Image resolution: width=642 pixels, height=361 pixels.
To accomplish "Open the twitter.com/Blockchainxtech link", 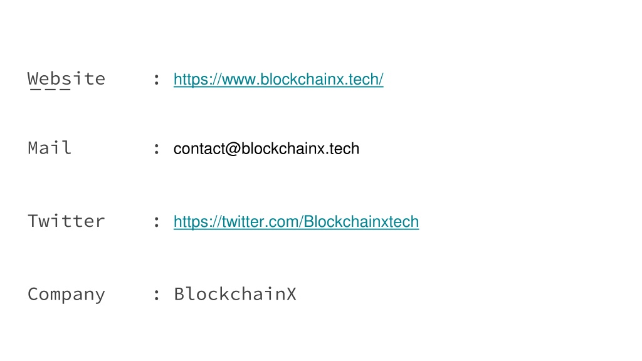I will pyautogui.click(x=296, y=222).
